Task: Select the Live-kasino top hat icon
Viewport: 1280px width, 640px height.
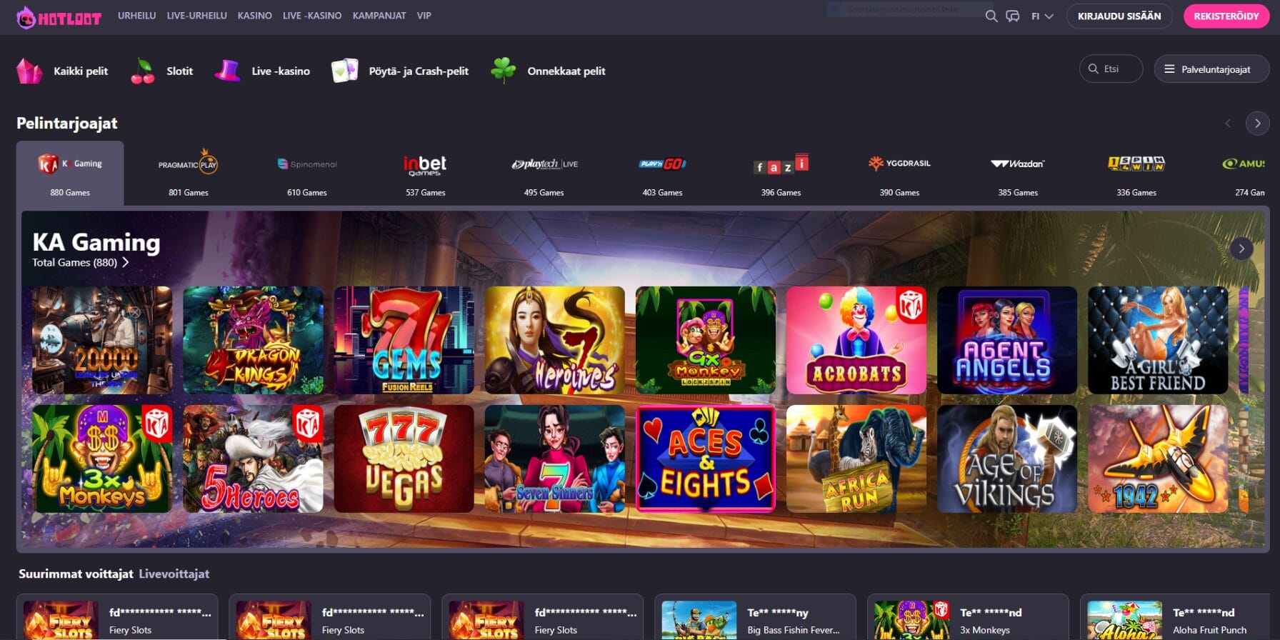Action: click(x=227, y=71)
